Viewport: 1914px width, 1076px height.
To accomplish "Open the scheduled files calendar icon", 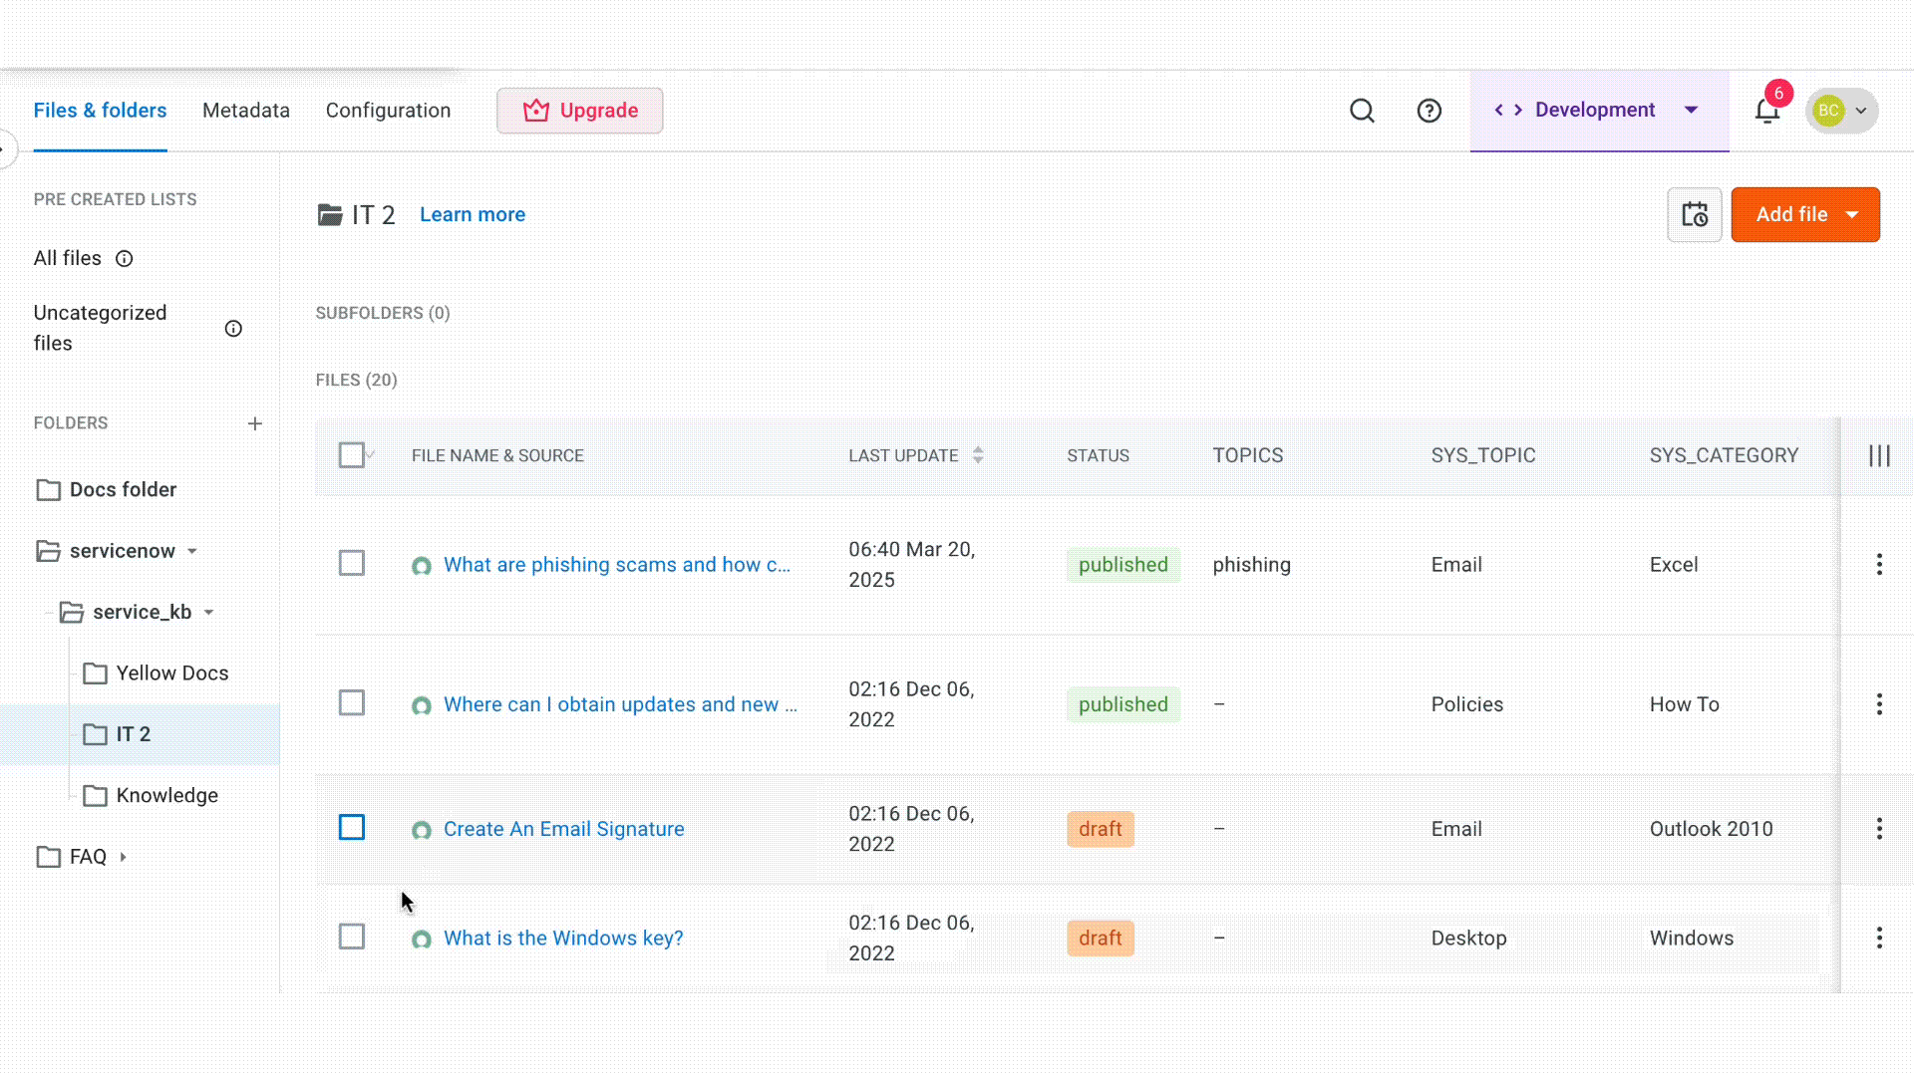I will point(1695,214).
